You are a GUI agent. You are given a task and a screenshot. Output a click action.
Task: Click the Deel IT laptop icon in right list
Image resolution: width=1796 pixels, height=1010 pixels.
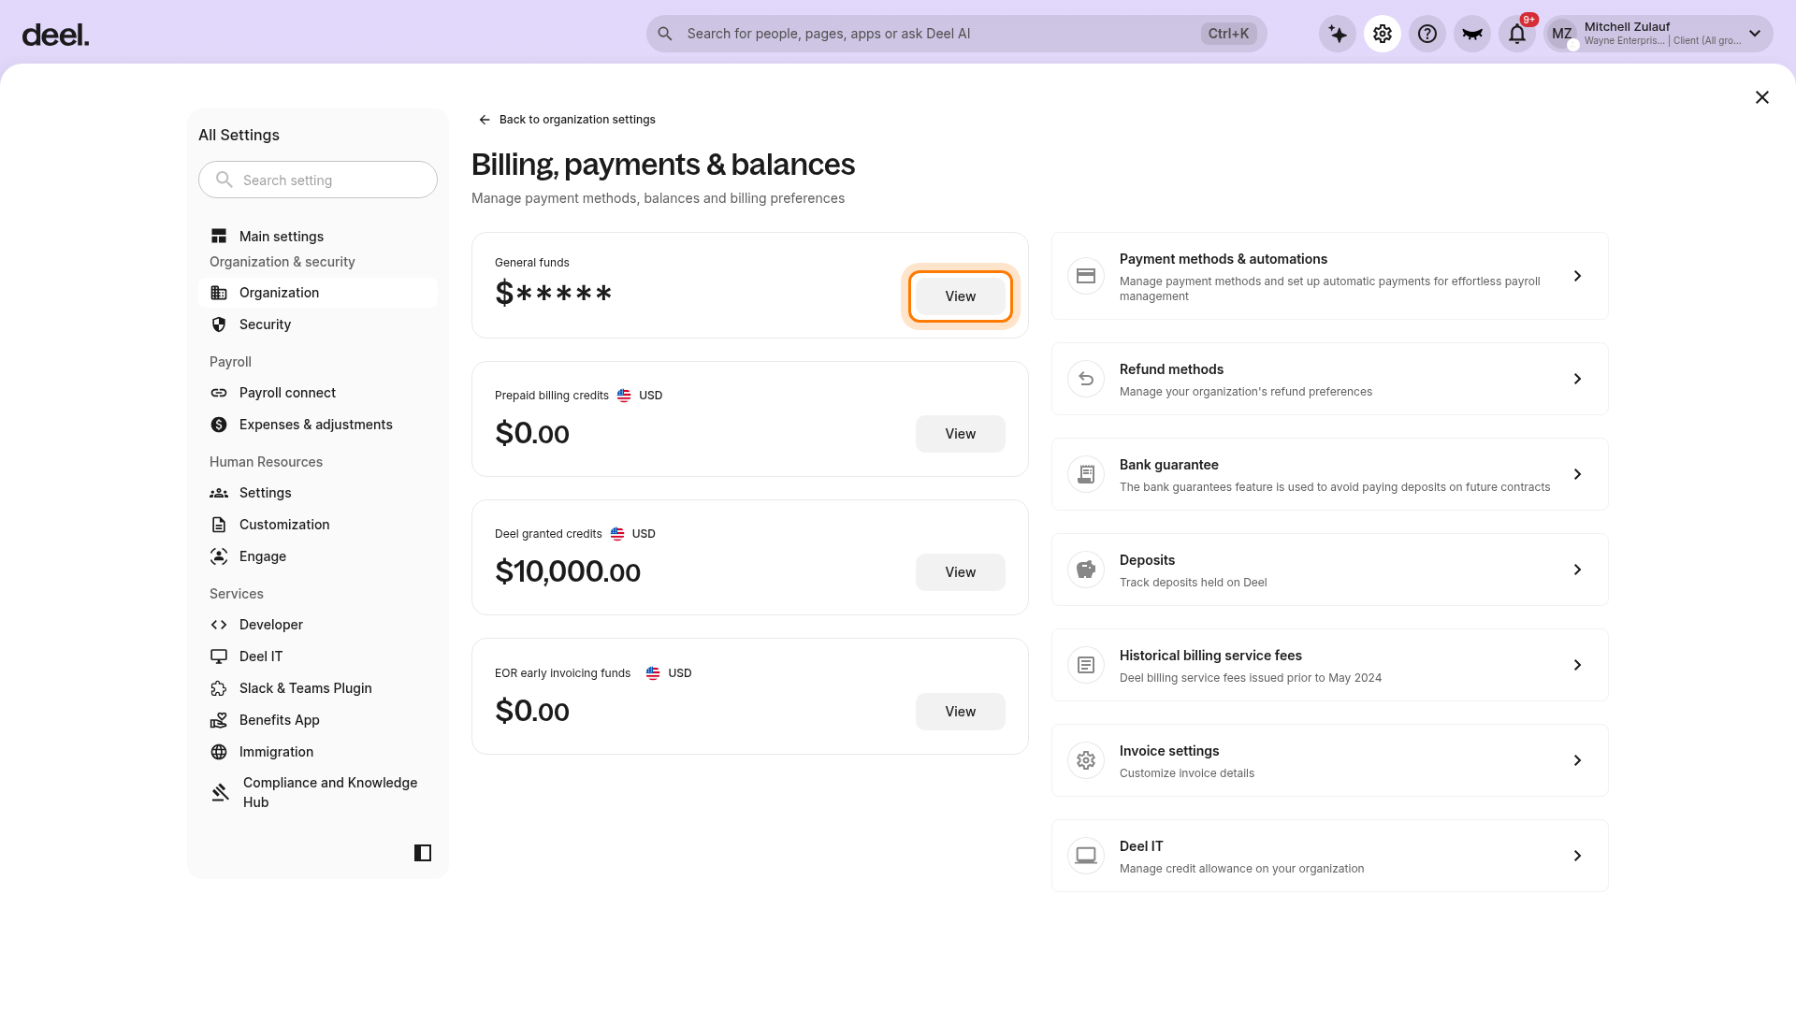click(x=1086, y=856)
